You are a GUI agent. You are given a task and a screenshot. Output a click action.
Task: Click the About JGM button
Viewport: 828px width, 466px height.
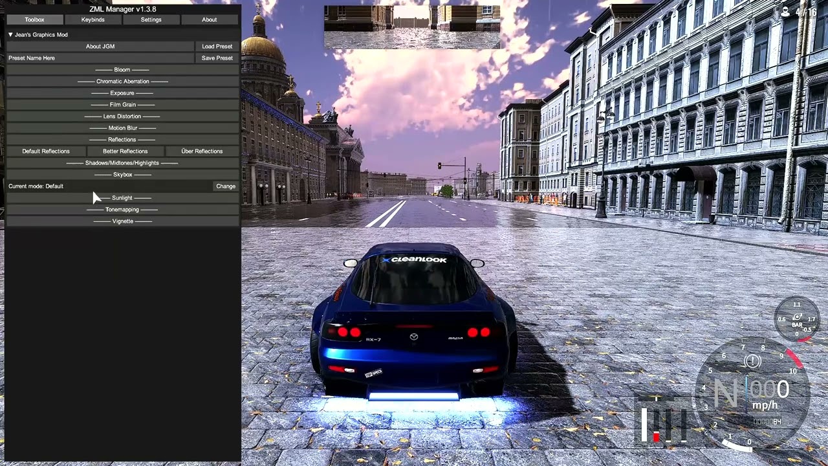(100, 47)
